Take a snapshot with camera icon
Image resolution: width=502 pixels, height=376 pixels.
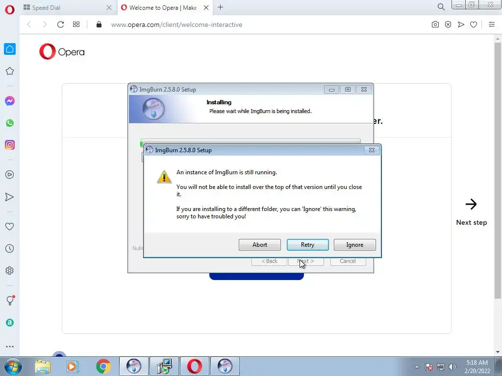435,24
